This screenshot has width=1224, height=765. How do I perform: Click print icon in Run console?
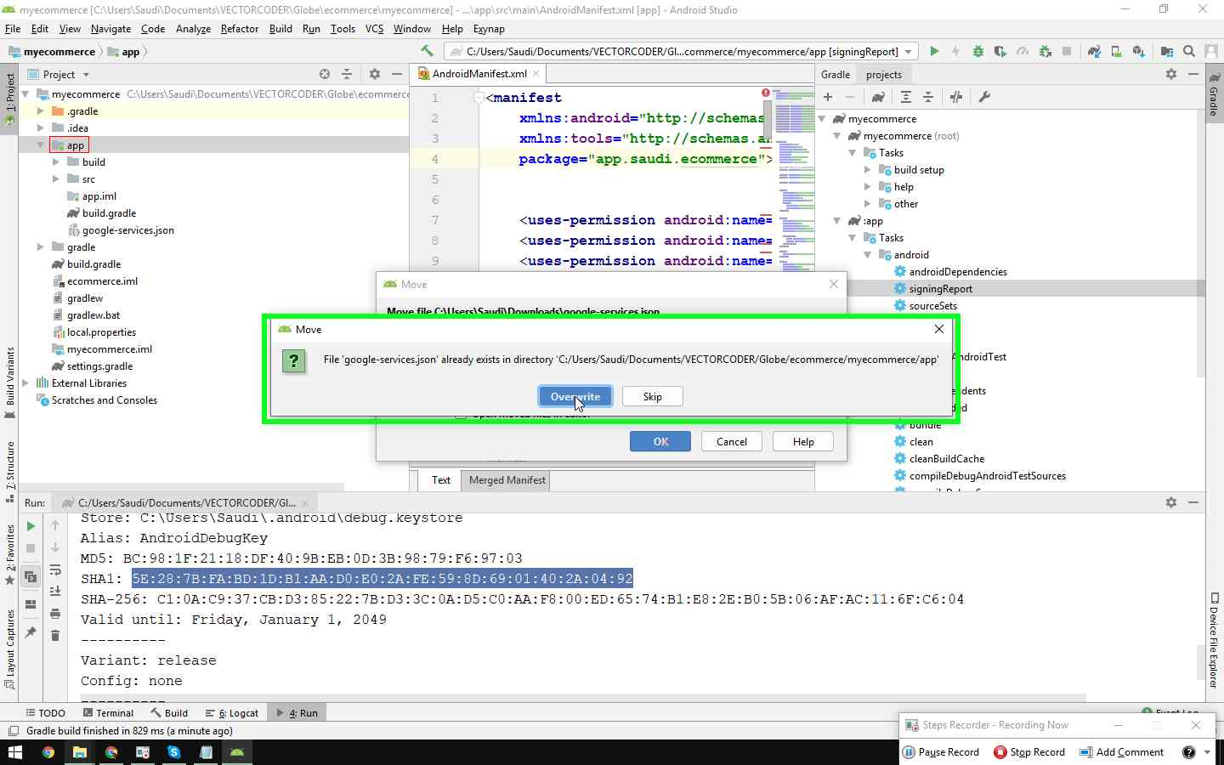point(55,613)
